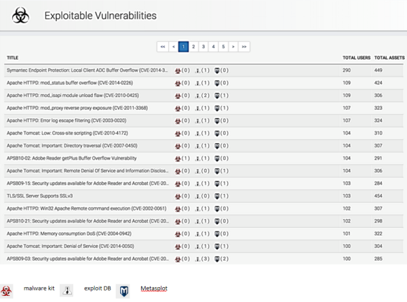Click exploit DB icon on mod_isapi row
The height and width of the screenshot is (302, 407).
pyautogui.click(x=197, y=94)
